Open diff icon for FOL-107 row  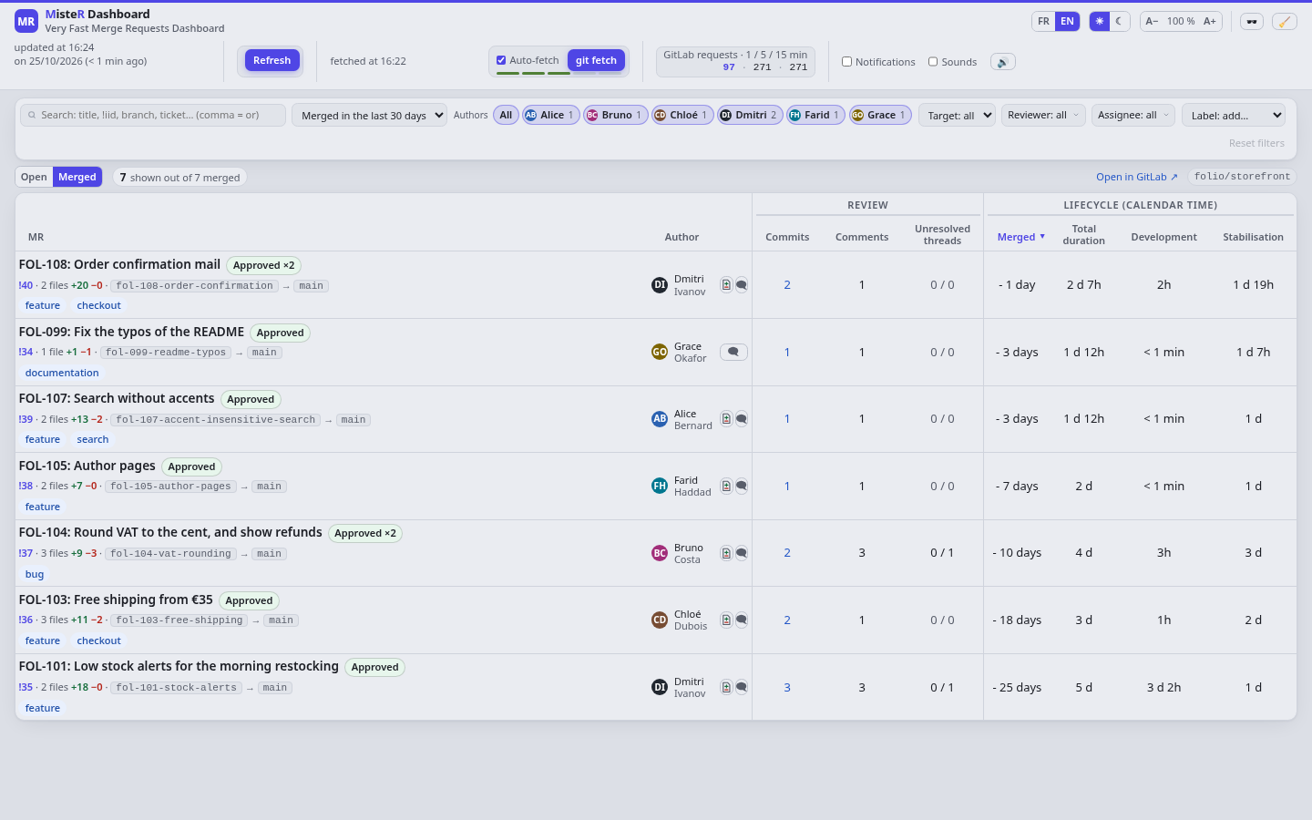726,419
